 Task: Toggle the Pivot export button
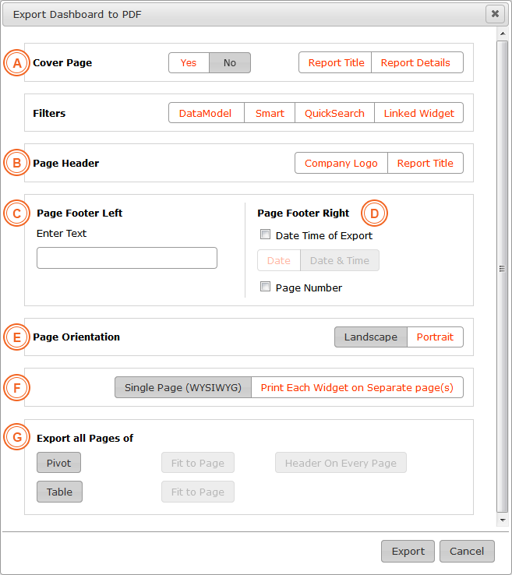tap(58, 463)
